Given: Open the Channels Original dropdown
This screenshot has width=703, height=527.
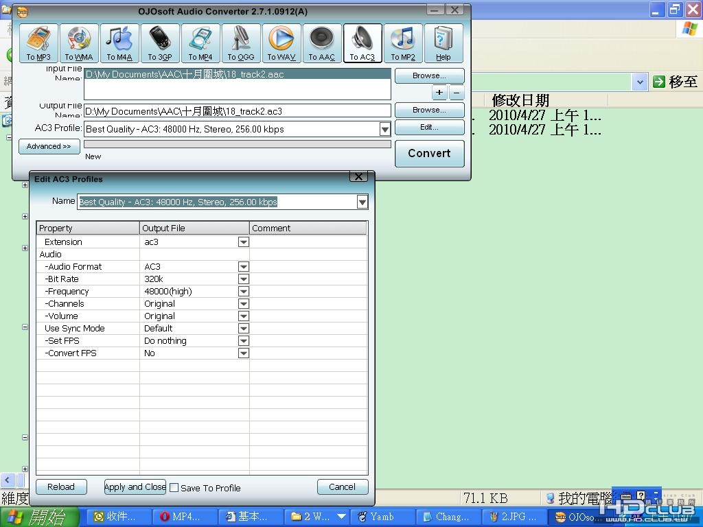Looking at the screenshot, I should [244, 304].
